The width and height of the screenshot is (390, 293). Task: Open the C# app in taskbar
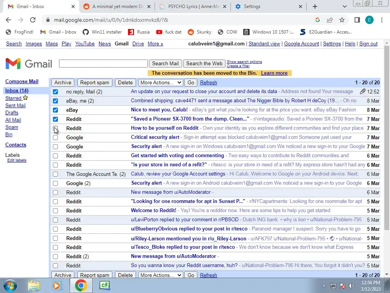[104, 285]
